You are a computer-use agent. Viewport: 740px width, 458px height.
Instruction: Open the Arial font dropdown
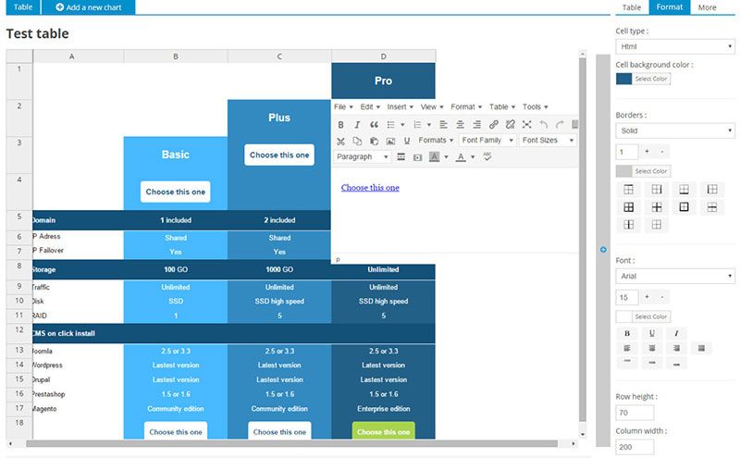675,277
